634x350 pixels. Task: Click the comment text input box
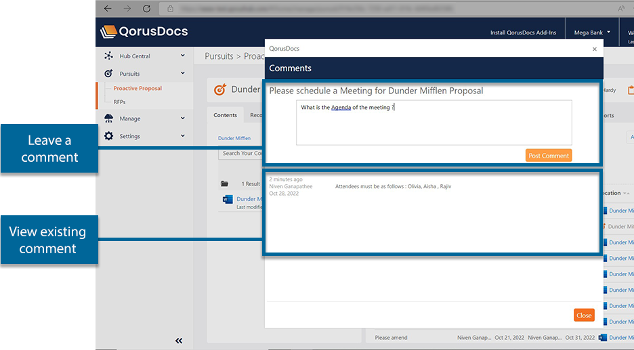coord(434,123)
